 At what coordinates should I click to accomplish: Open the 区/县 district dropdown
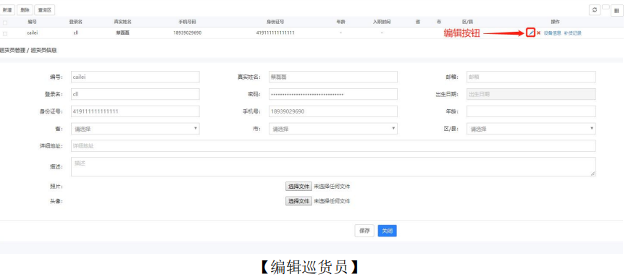[532, 129]
